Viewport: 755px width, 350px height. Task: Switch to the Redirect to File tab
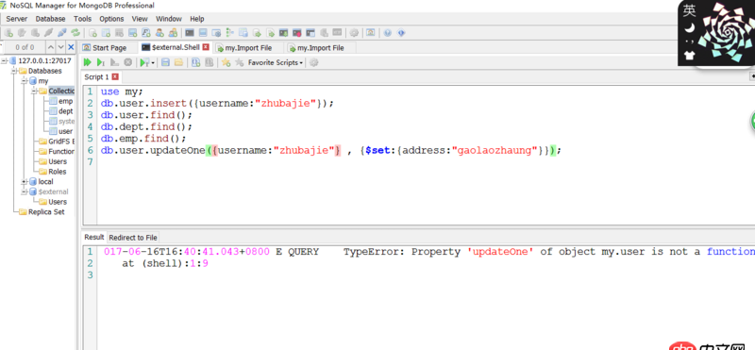tap(133, 238)
